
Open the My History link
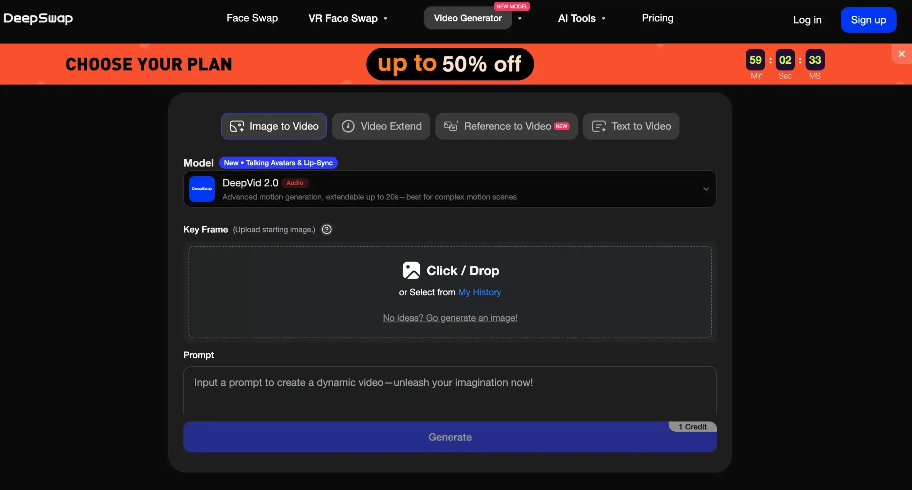pyautogui.click(x=480, y=292)
